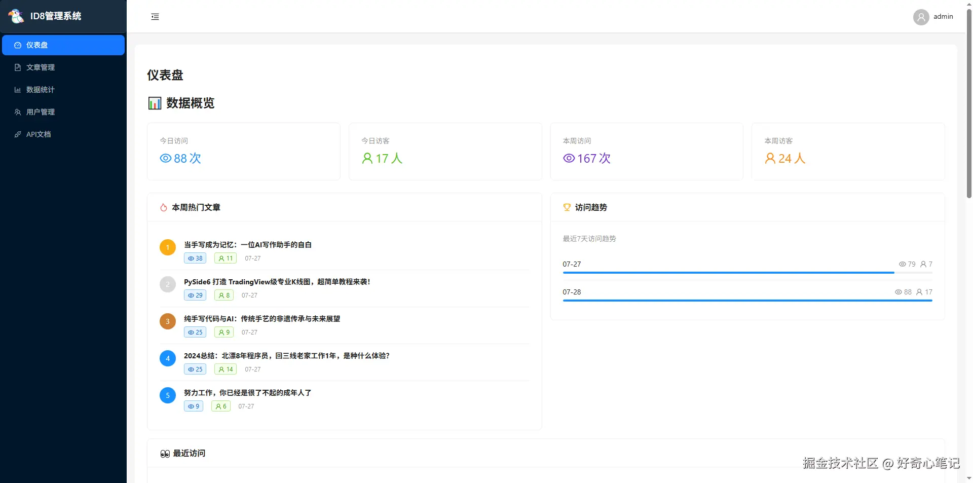Click the admin avatar icon

(x=921, y=17)
